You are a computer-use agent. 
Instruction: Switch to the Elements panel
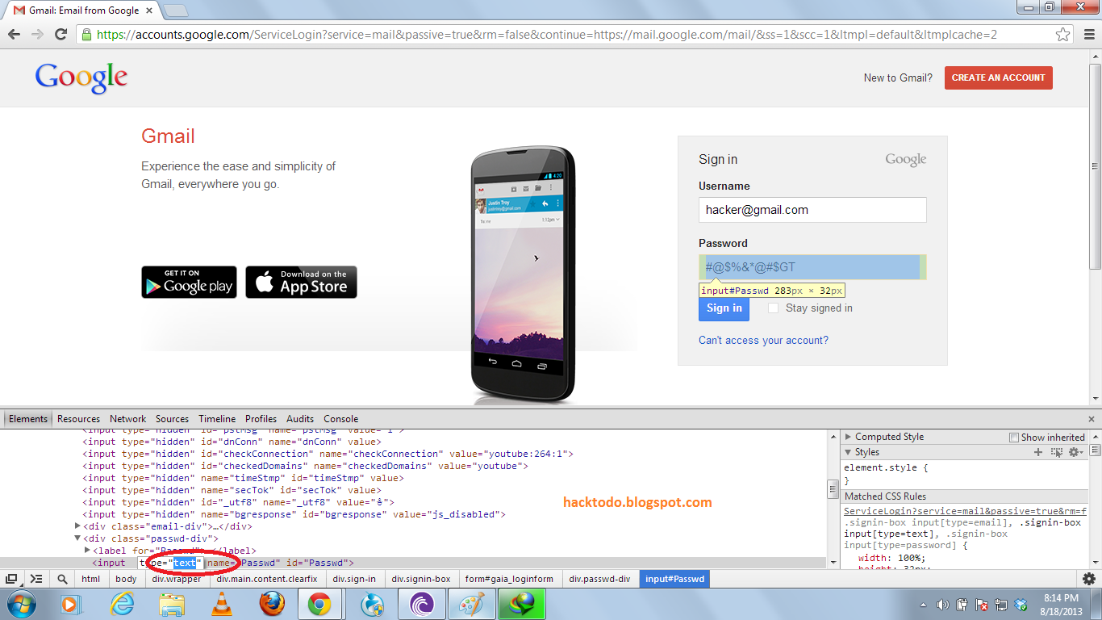(28, 419)
